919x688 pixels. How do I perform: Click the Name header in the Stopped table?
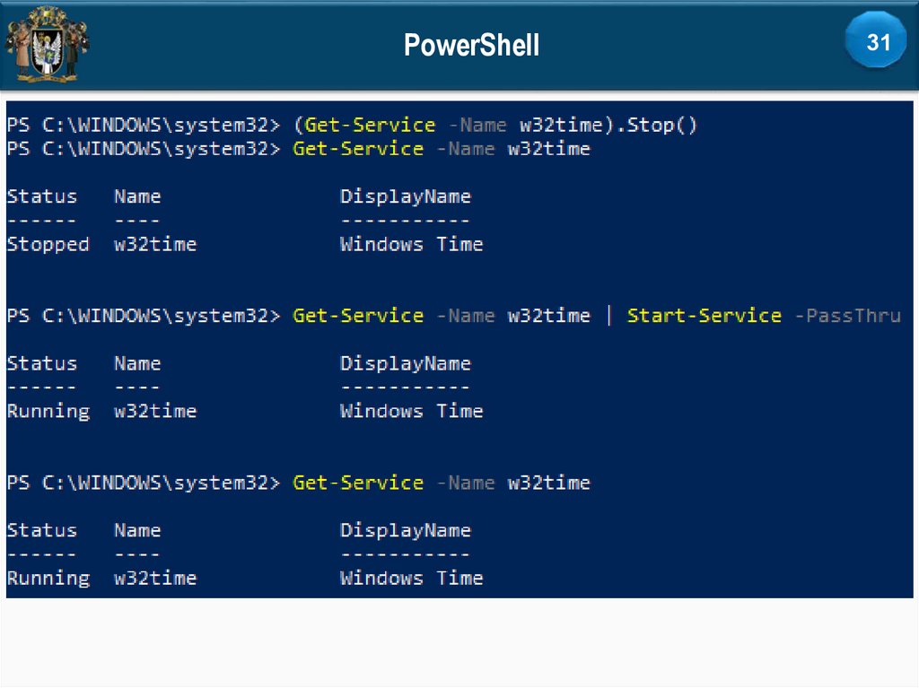point(137,196)
